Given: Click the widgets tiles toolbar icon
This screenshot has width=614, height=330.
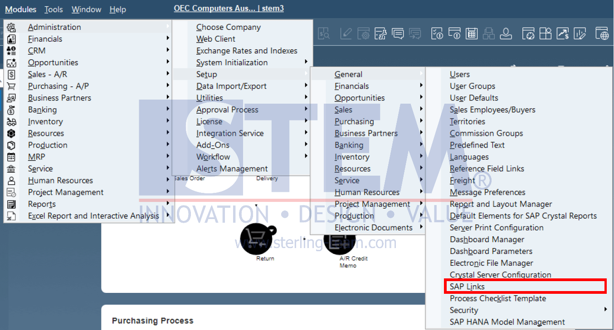Looking at the screenshot, I should [546, 33].
